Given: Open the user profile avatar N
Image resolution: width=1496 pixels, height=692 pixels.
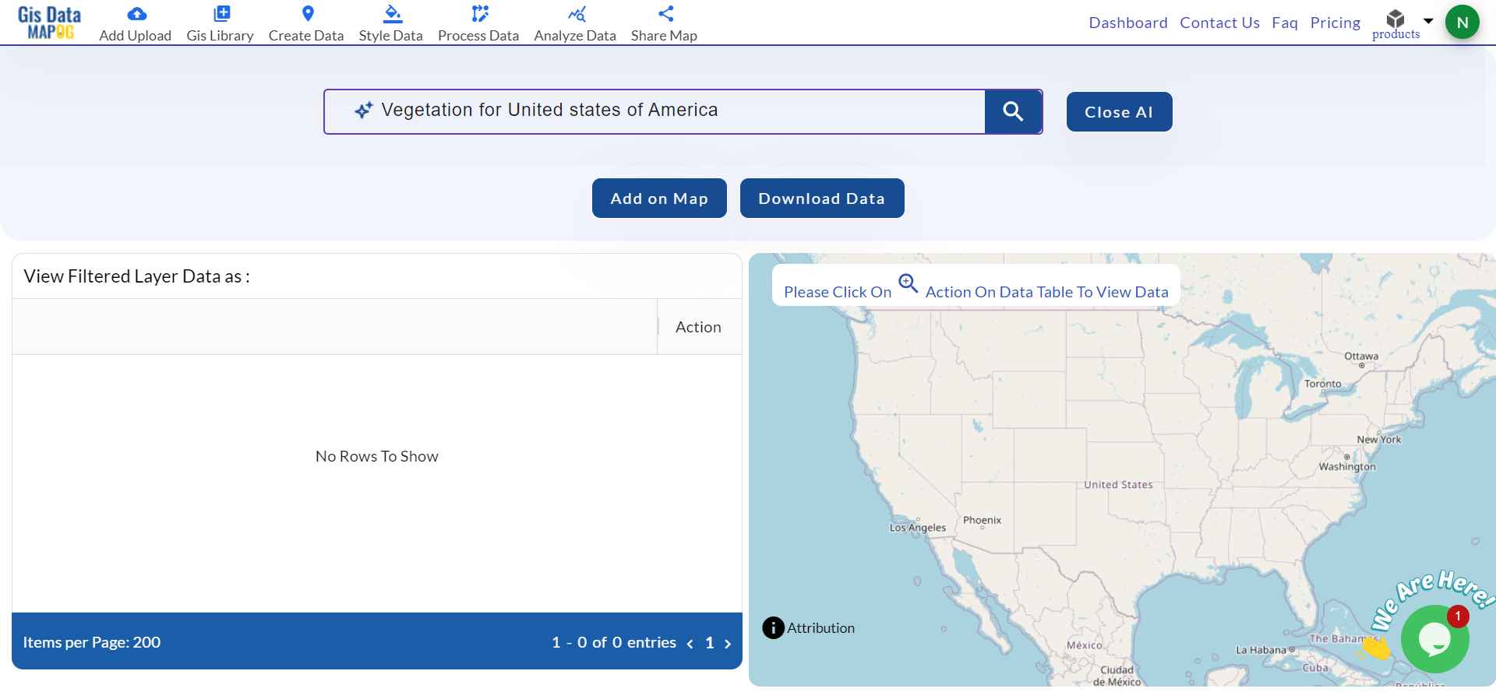Looking at the screenshot, I should [x=1462, y=23].
